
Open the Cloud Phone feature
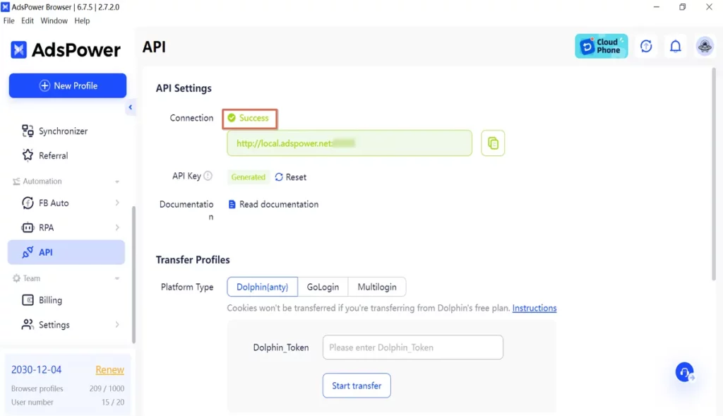tap(601, 45)
